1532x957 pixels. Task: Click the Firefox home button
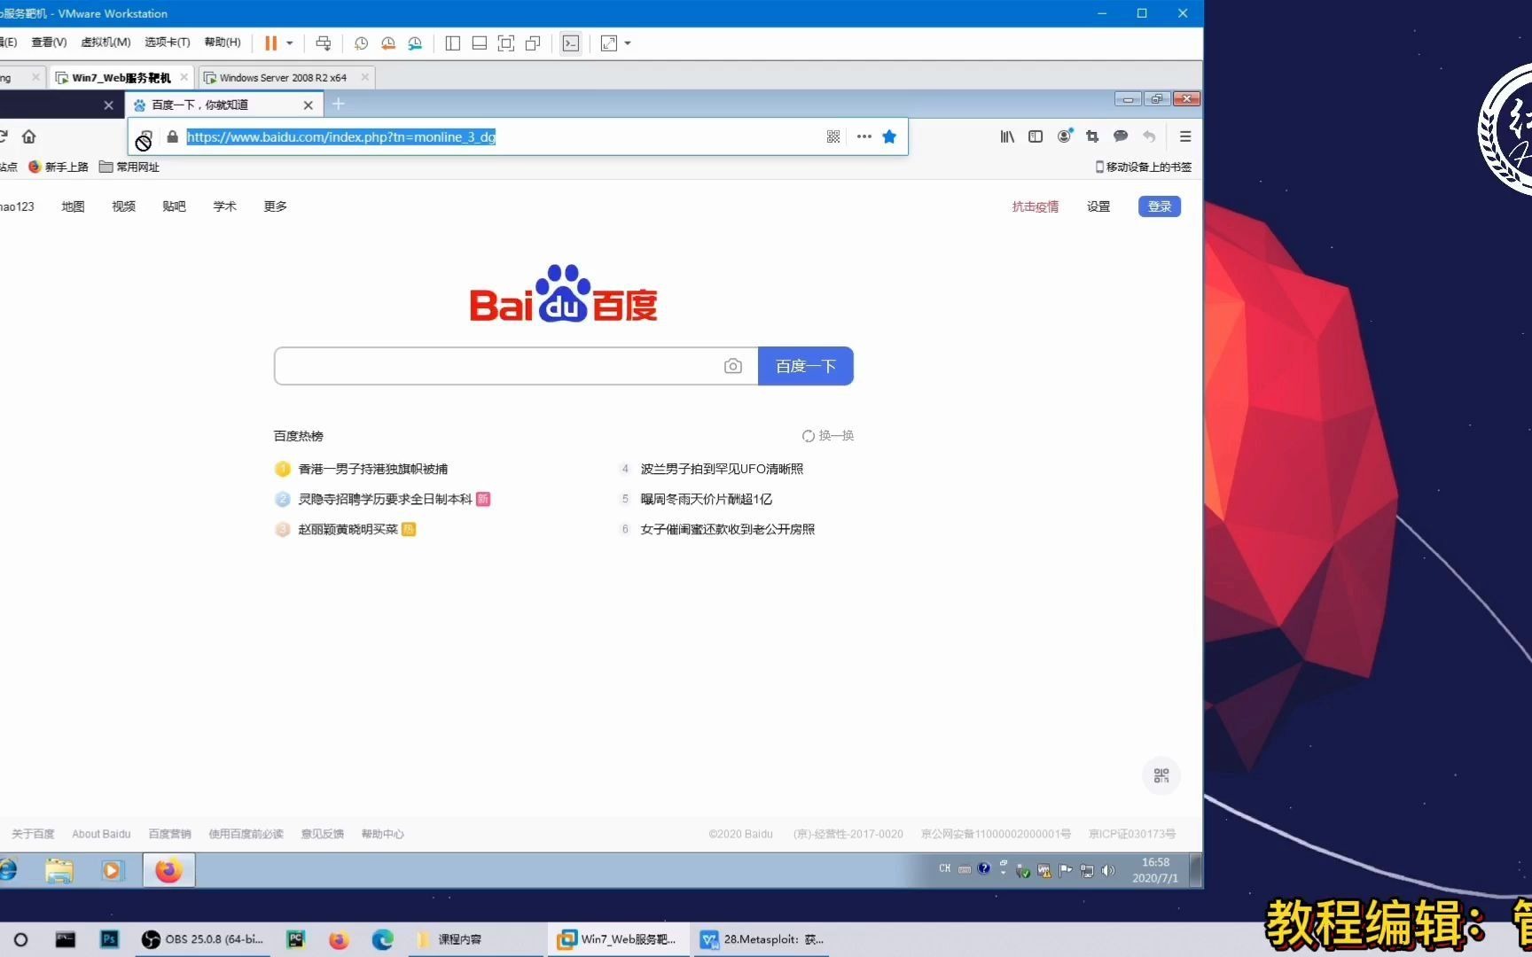(x=29, y=136)
